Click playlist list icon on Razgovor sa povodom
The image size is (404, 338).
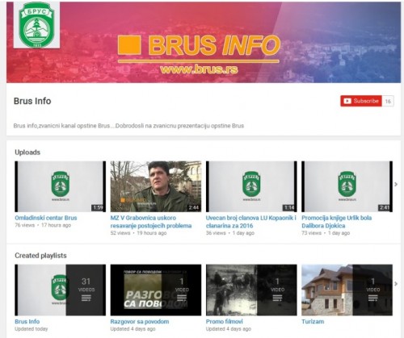182,298
